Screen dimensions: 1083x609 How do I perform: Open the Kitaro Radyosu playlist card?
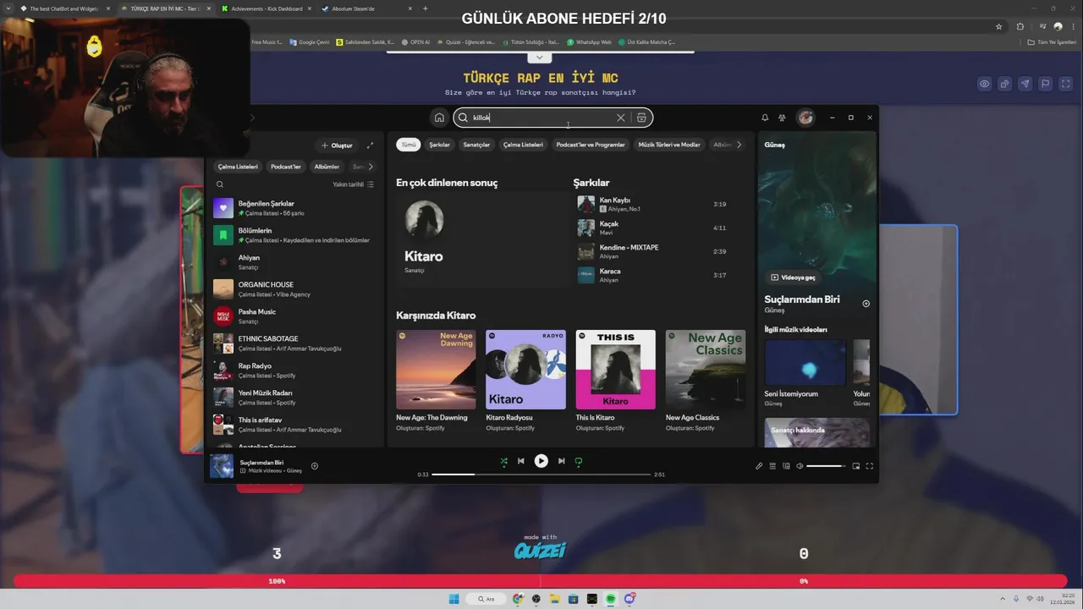[x=525, y=381]
